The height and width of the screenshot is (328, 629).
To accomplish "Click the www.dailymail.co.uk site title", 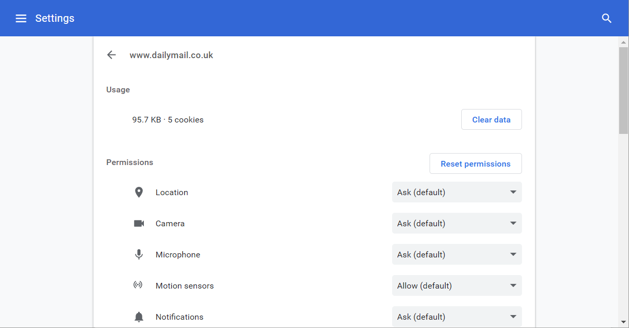I will coord(171,55).
